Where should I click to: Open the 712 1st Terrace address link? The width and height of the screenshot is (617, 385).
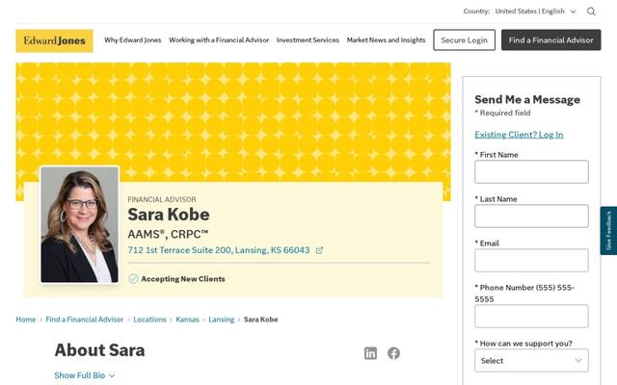[219, 250]
